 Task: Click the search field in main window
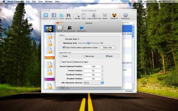coord(116,22)
